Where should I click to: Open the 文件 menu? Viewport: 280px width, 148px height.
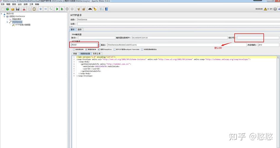(x=2, y=4)
